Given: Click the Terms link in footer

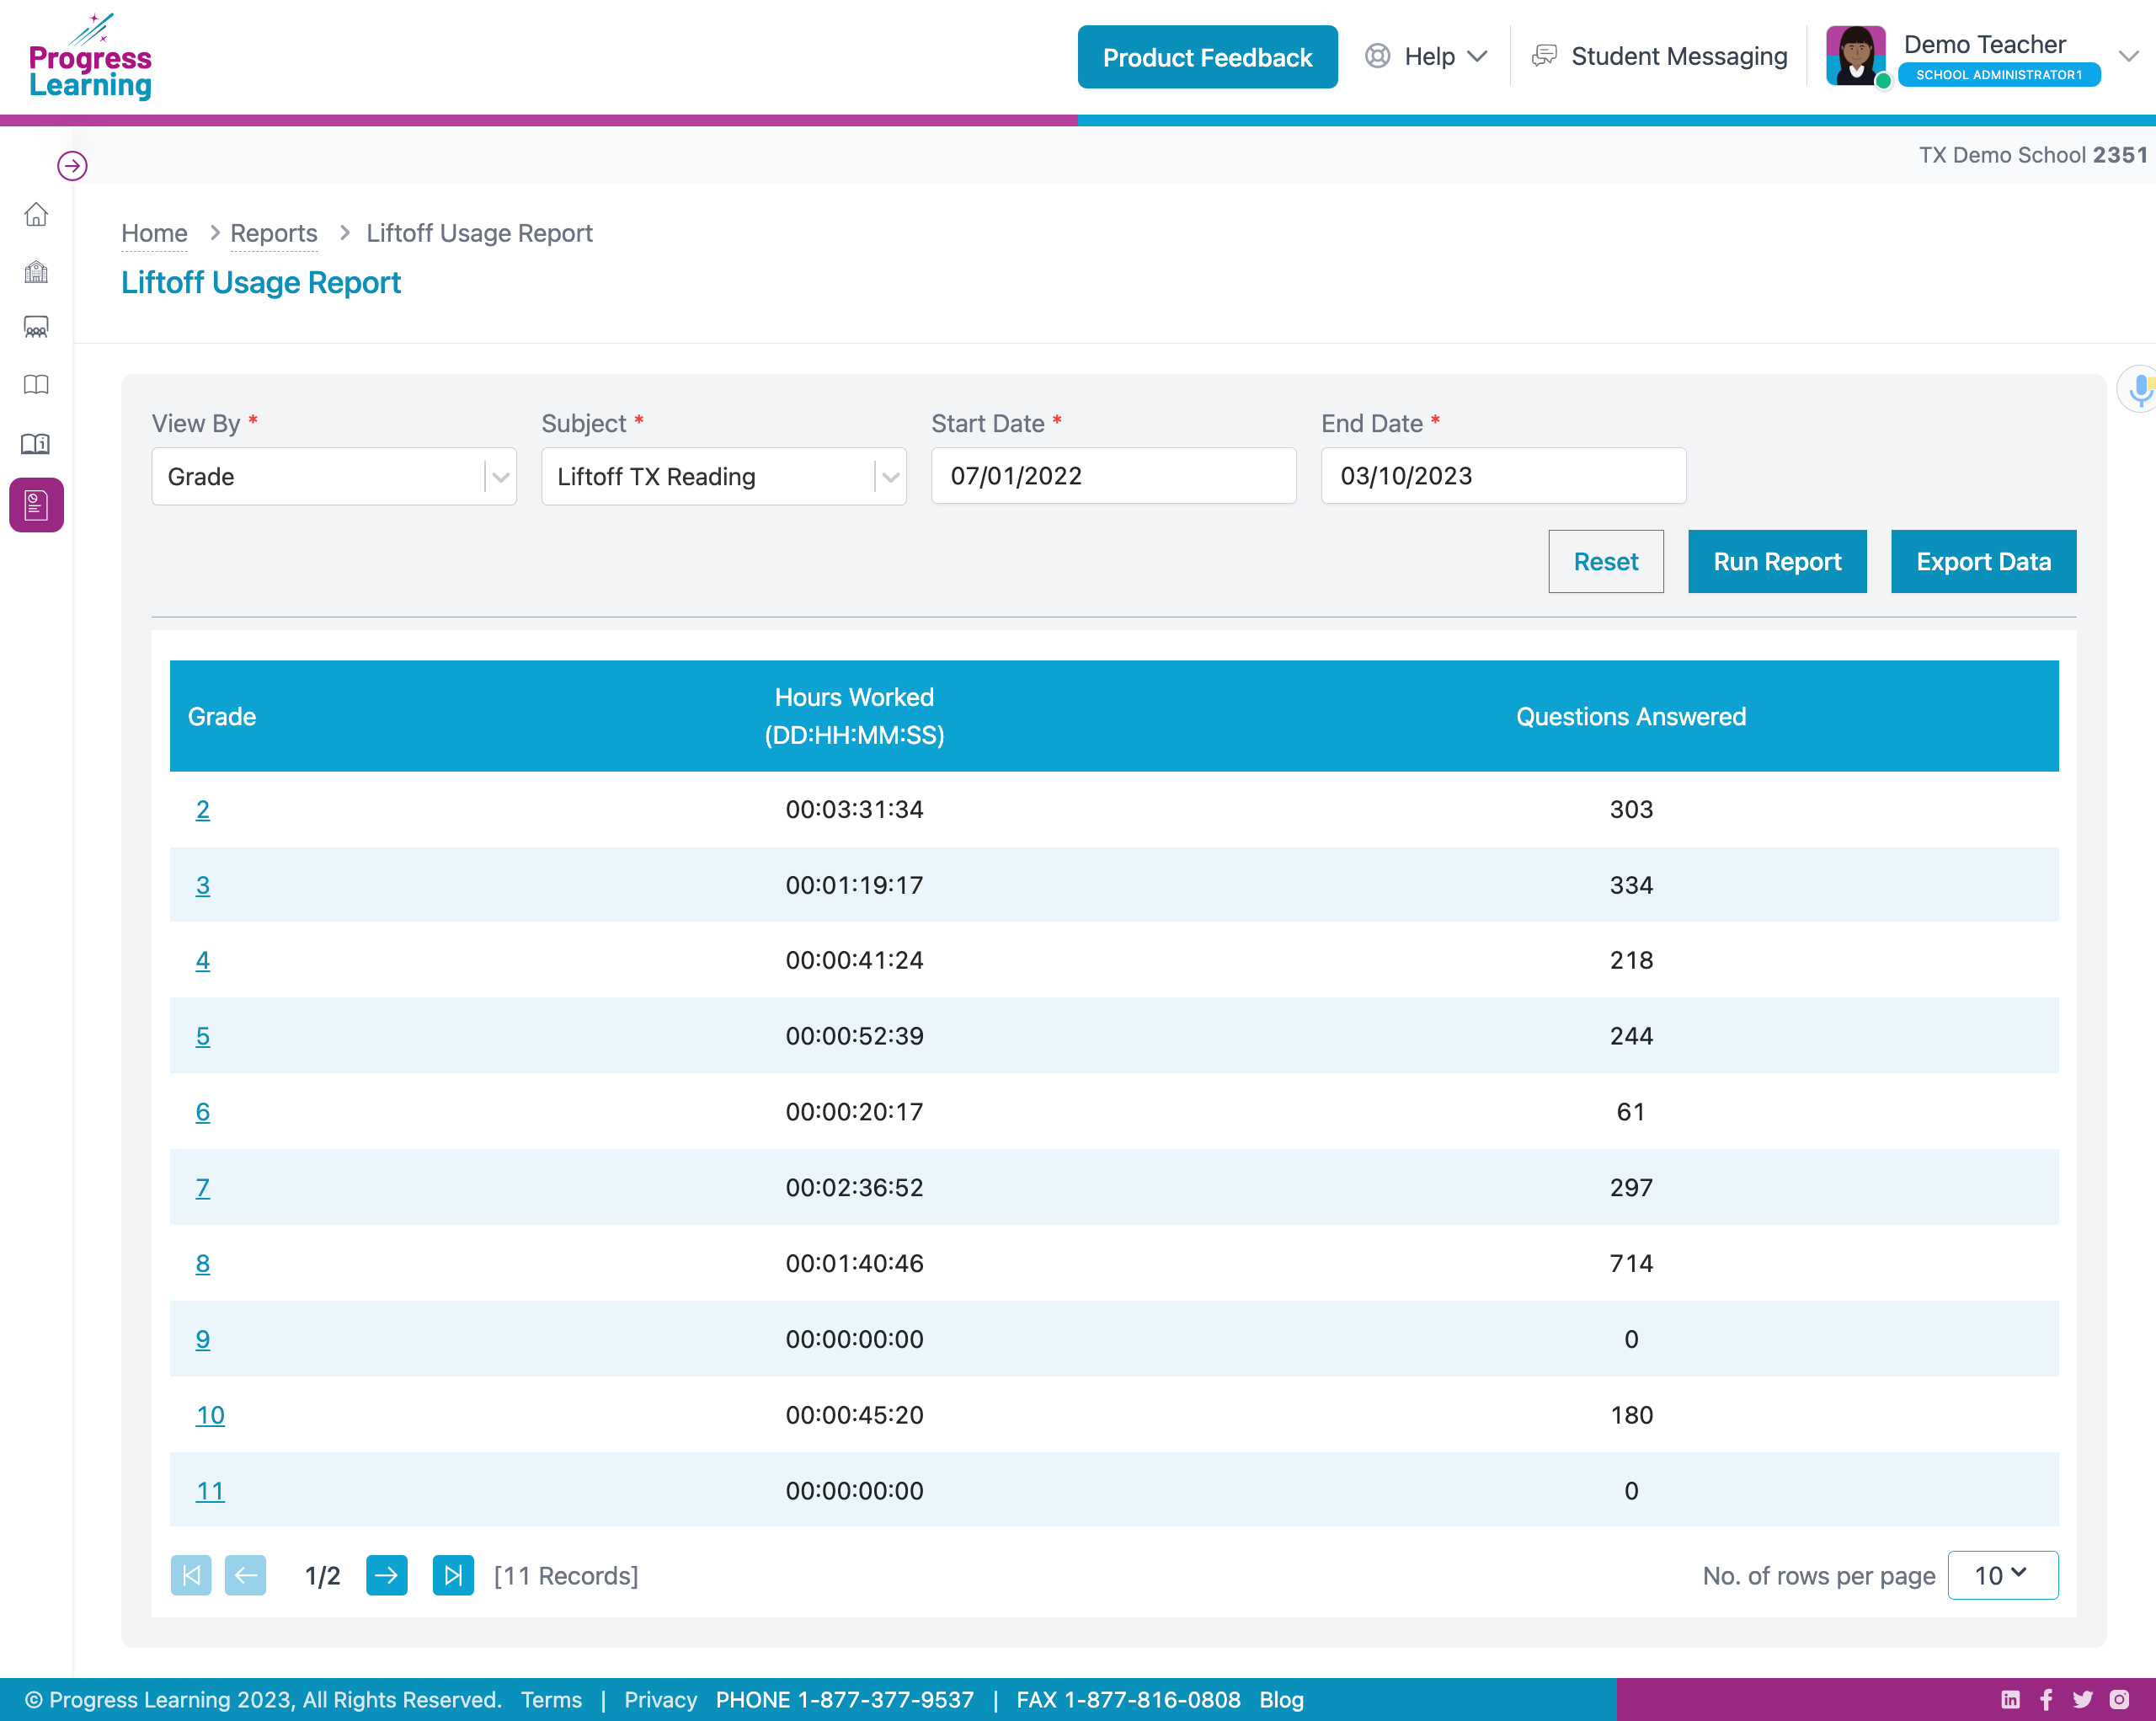Looking at the screenshot, I should click(551, 1699).
